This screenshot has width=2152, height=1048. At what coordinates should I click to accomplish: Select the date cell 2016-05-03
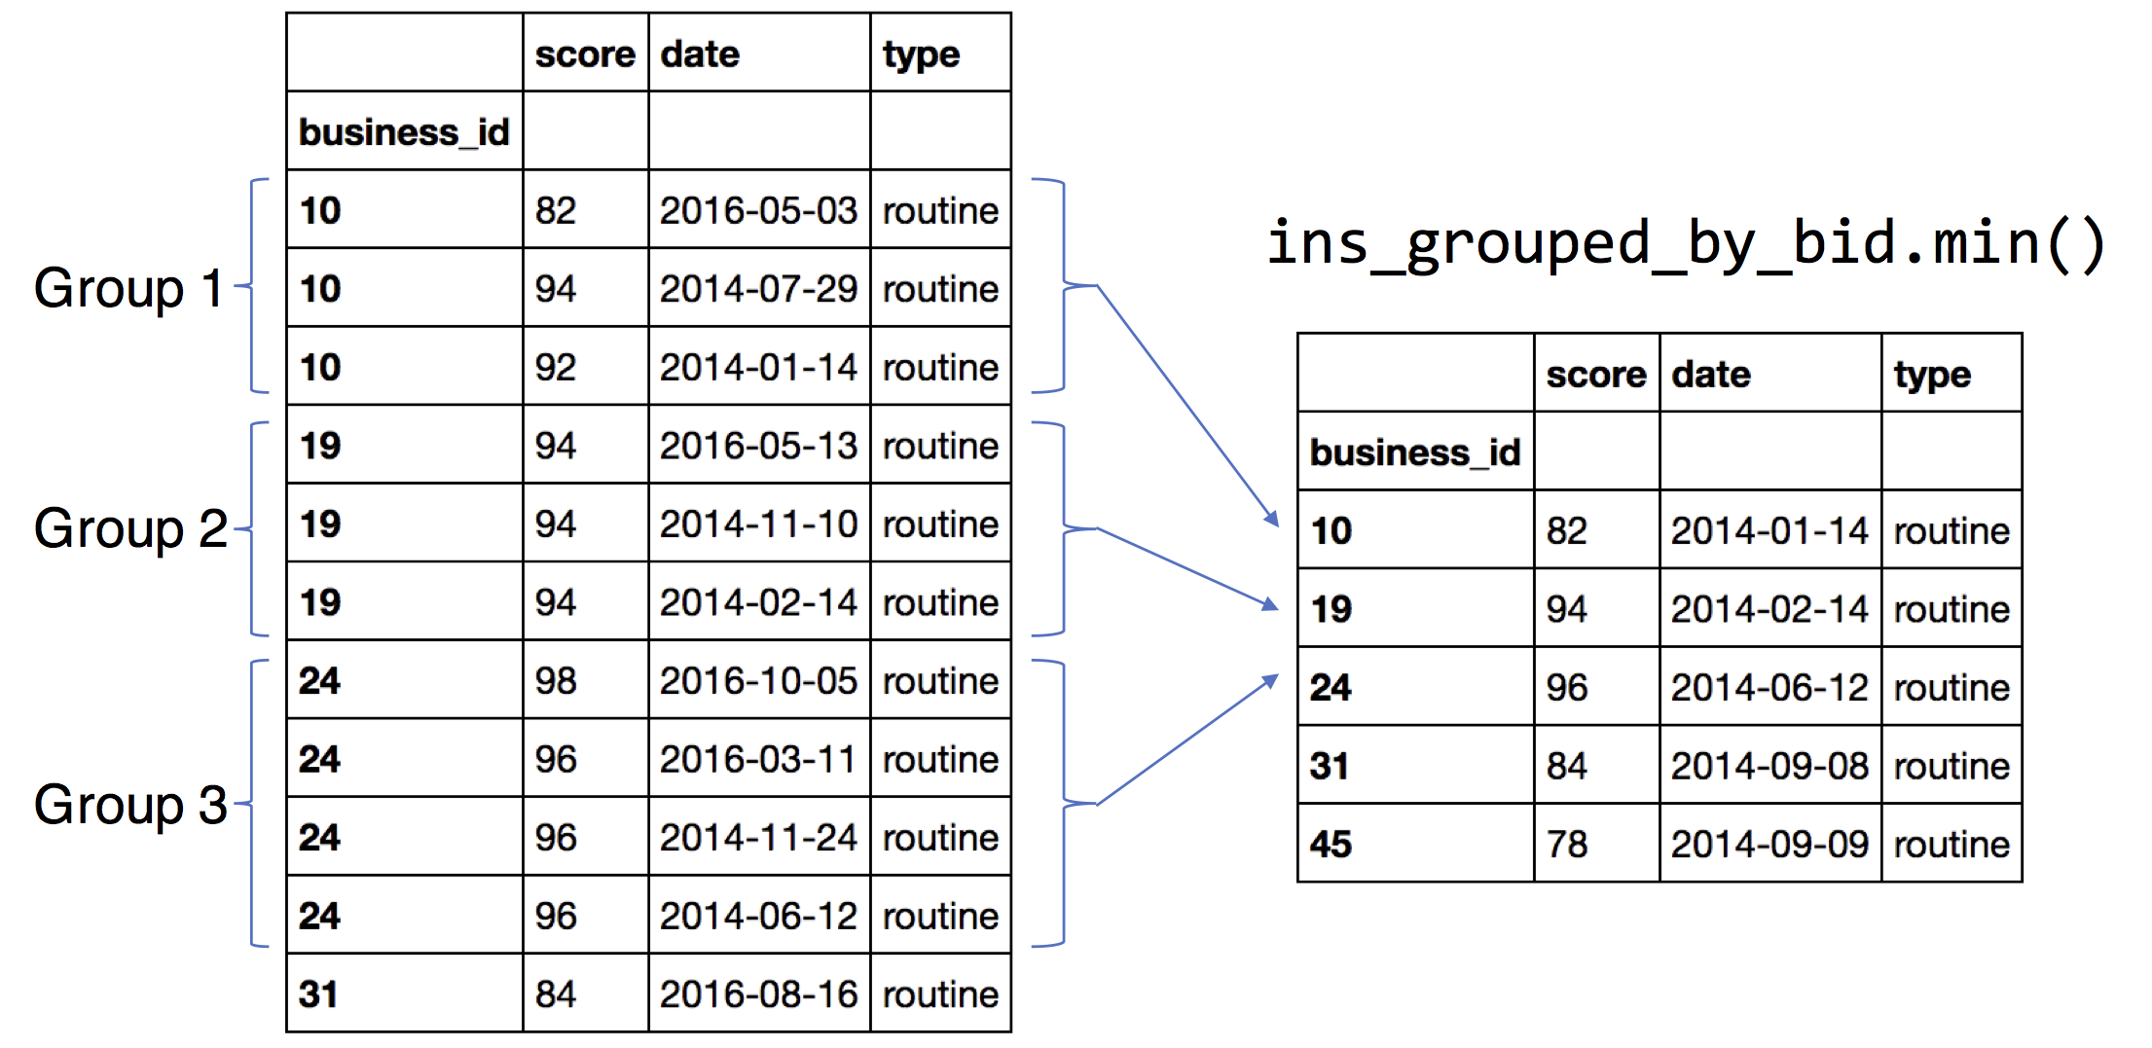(757, 210)
